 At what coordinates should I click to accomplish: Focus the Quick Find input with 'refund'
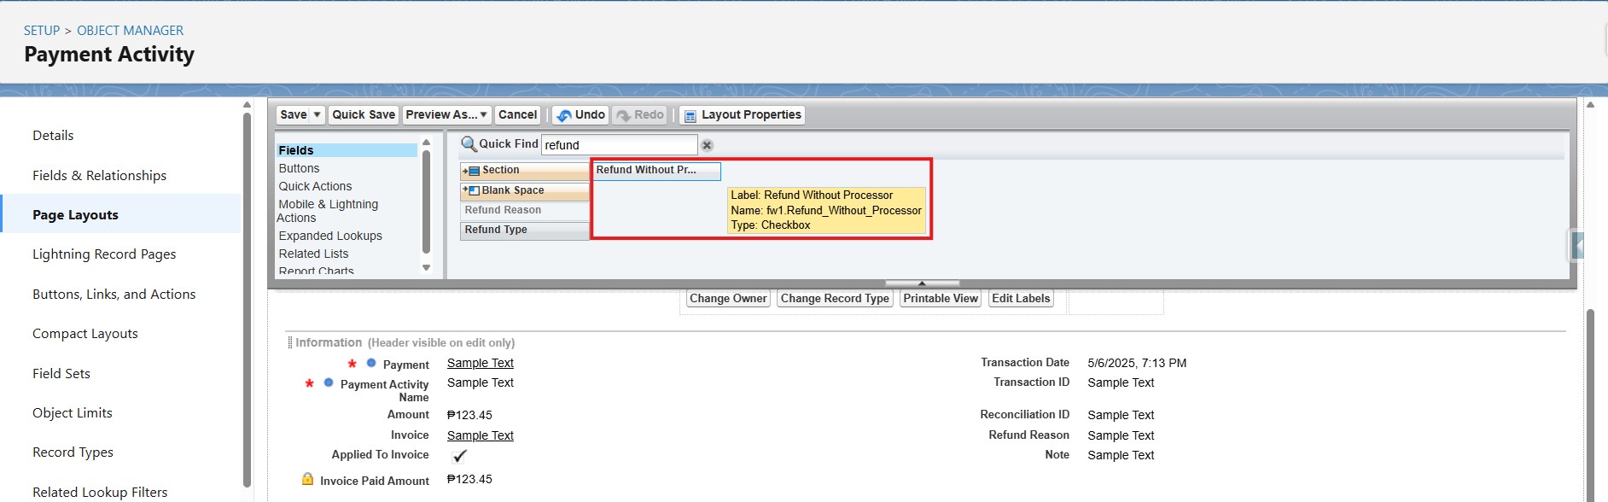click(619, 145)
